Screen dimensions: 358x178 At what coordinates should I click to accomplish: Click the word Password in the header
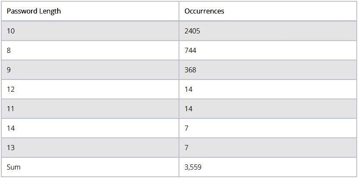coord(22,11)
